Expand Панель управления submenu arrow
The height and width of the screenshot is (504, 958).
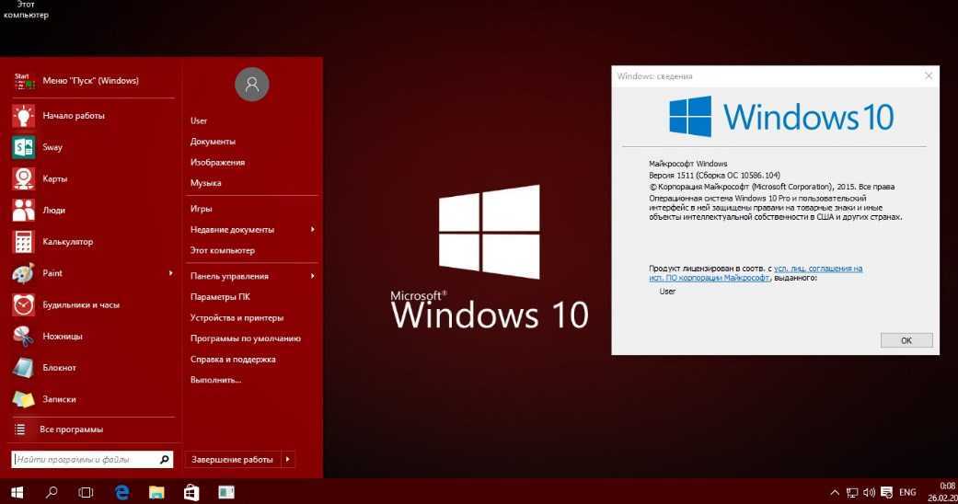point(312,276)
